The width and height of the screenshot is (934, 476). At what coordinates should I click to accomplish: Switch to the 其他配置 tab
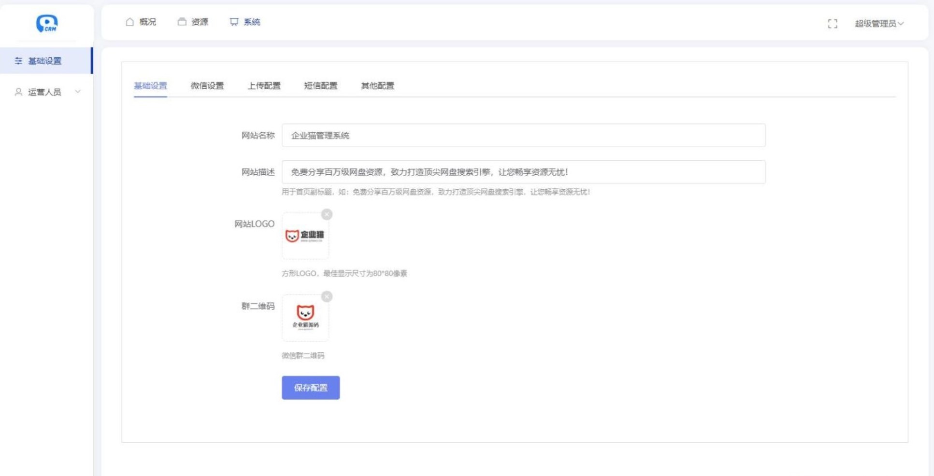pos(378,86)
